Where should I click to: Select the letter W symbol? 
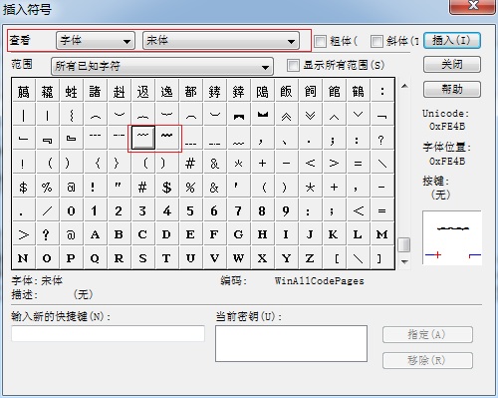[x=238, y=258]
